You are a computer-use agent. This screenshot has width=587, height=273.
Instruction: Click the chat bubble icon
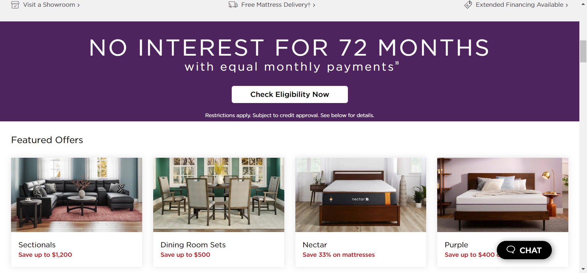pos(511,250)
